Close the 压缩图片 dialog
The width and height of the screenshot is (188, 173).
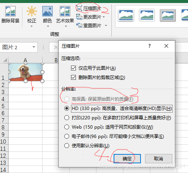[166, 46]
